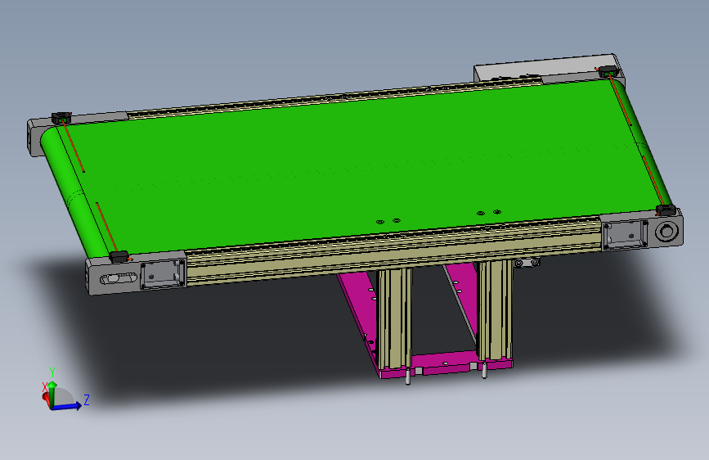Pick the right pair of holes on the belt
Viewport: 709px width, 460px height.
coord(489,212)
